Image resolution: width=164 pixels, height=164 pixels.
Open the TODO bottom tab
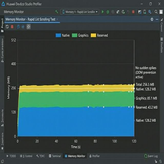(11, 156)
